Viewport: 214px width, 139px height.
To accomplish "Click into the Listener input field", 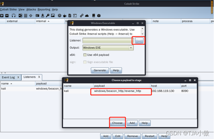I will [108, 41].
